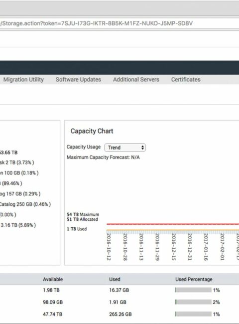
Task: Click the browser address bar URL
Action: (96, 23)
